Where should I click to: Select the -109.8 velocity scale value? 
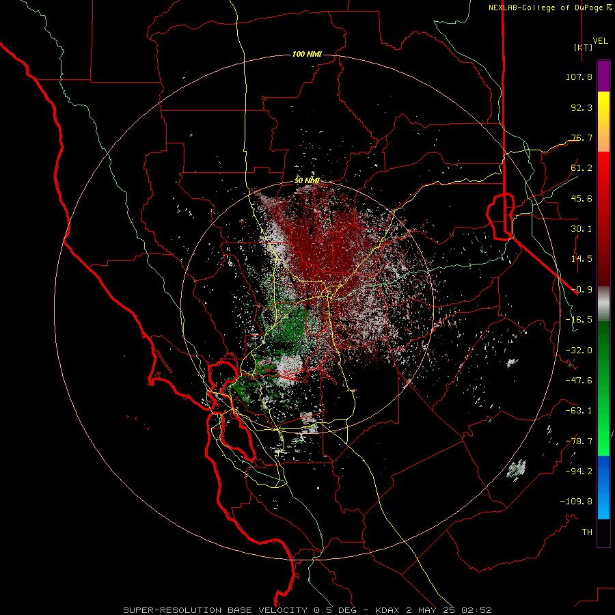coord(576,502)
